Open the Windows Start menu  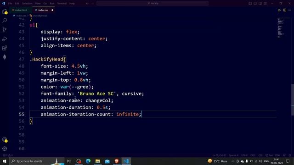click(x=5, y=161)
